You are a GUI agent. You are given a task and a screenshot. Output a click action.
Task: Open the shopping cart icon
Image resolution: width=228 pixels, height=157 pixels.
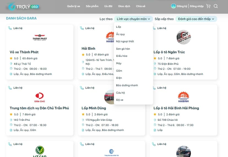[x=208, y=6]
